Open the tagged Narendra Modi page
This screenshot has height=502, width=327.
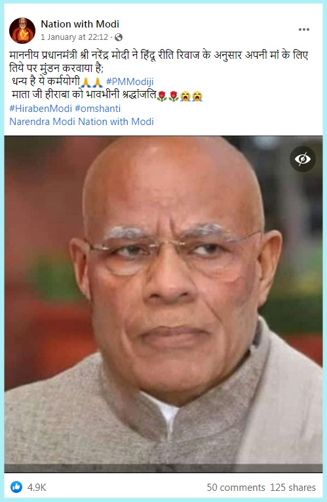(x=43, y=122)
